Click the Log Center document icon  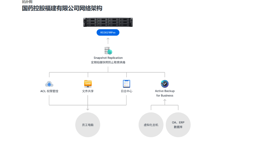coord(126,84)
